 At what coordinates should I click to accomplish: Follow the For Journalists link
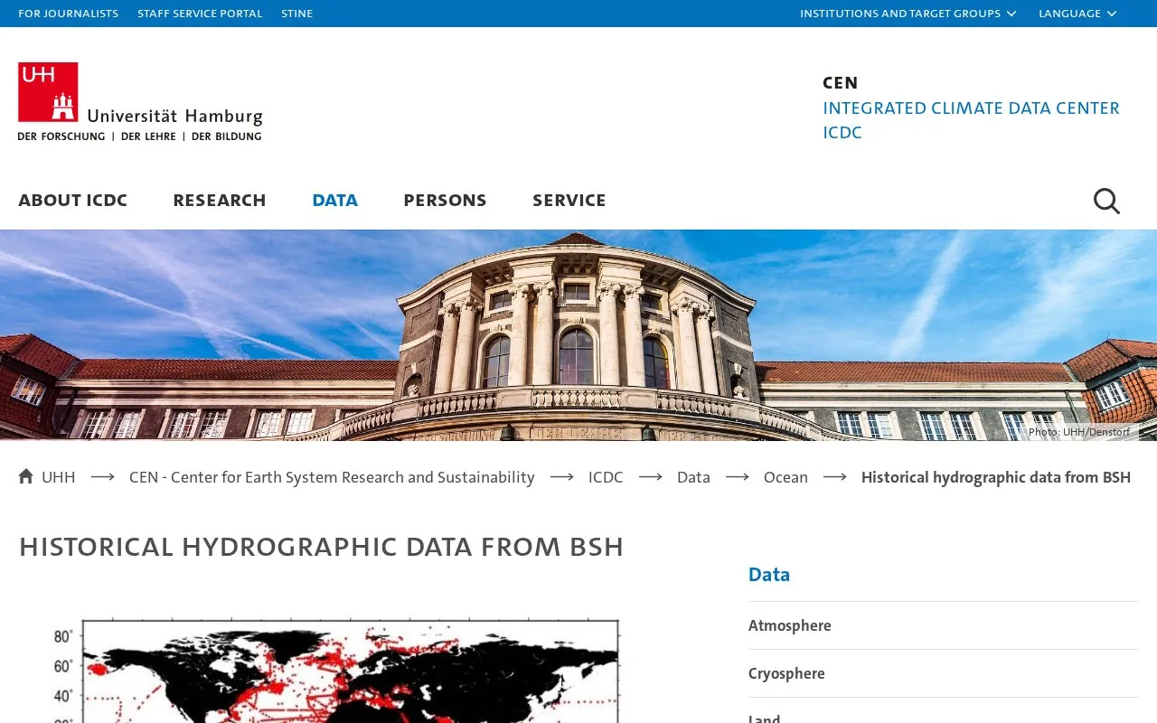69,14
